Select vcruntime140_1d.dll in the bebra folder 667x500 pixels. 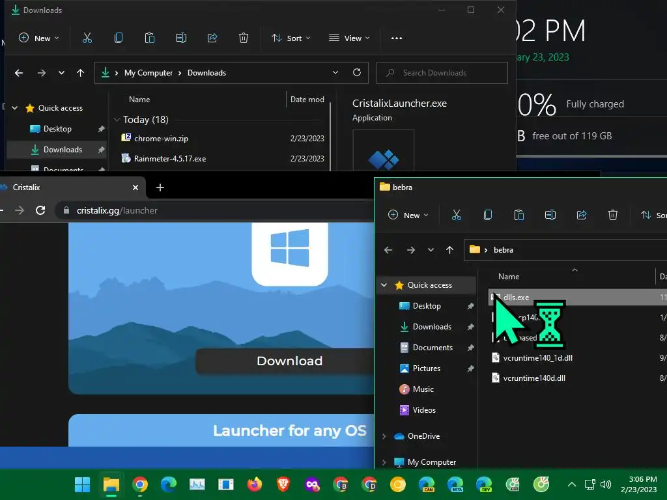pos(578,358)
